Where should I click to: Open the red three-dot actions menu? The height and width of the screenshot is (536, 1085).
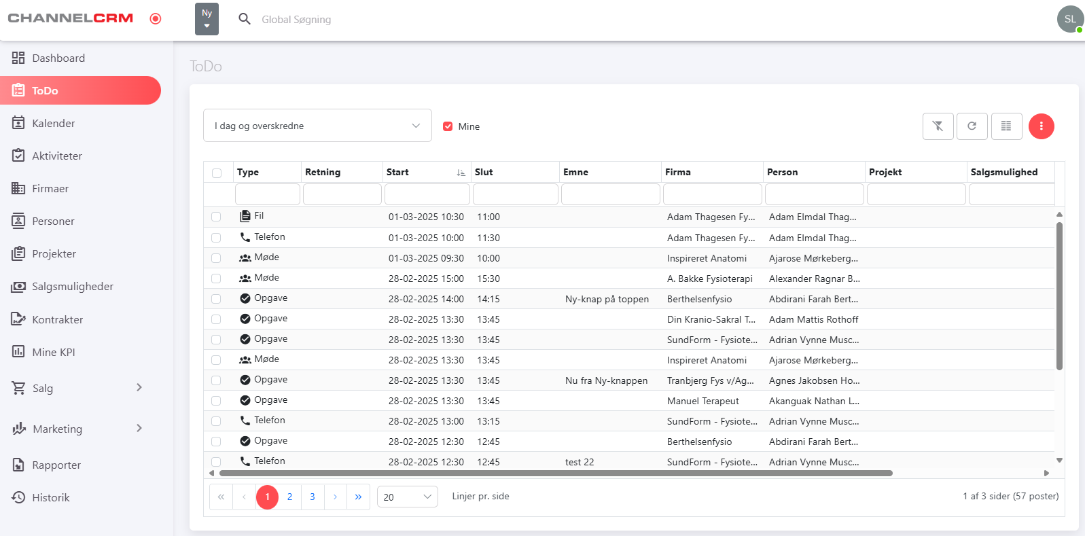(x=1041, y=126)
